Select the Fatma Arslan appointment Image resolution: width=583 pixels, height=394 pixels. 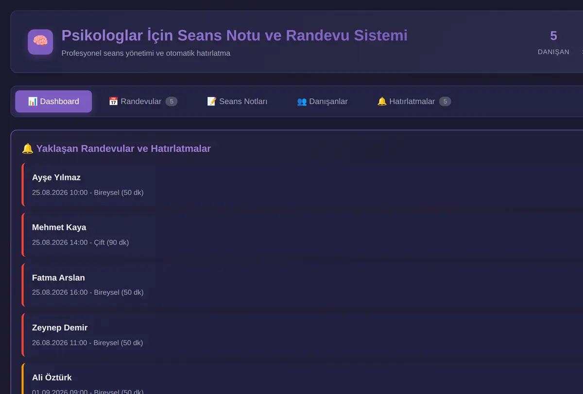point(302,285)
